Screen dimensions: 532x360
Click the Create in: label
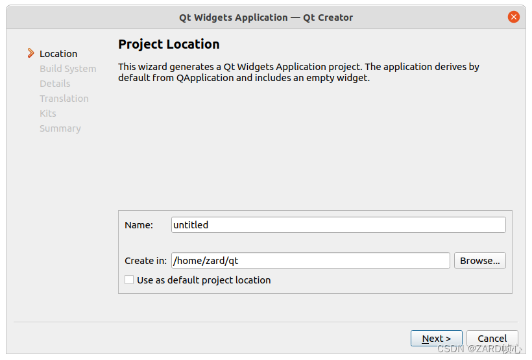coord(145,261)
